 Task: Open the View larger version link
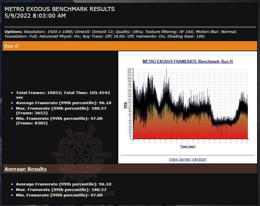[187, 159]
